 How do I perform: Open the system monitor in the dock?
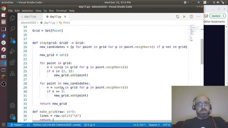[x=4, y=70]
